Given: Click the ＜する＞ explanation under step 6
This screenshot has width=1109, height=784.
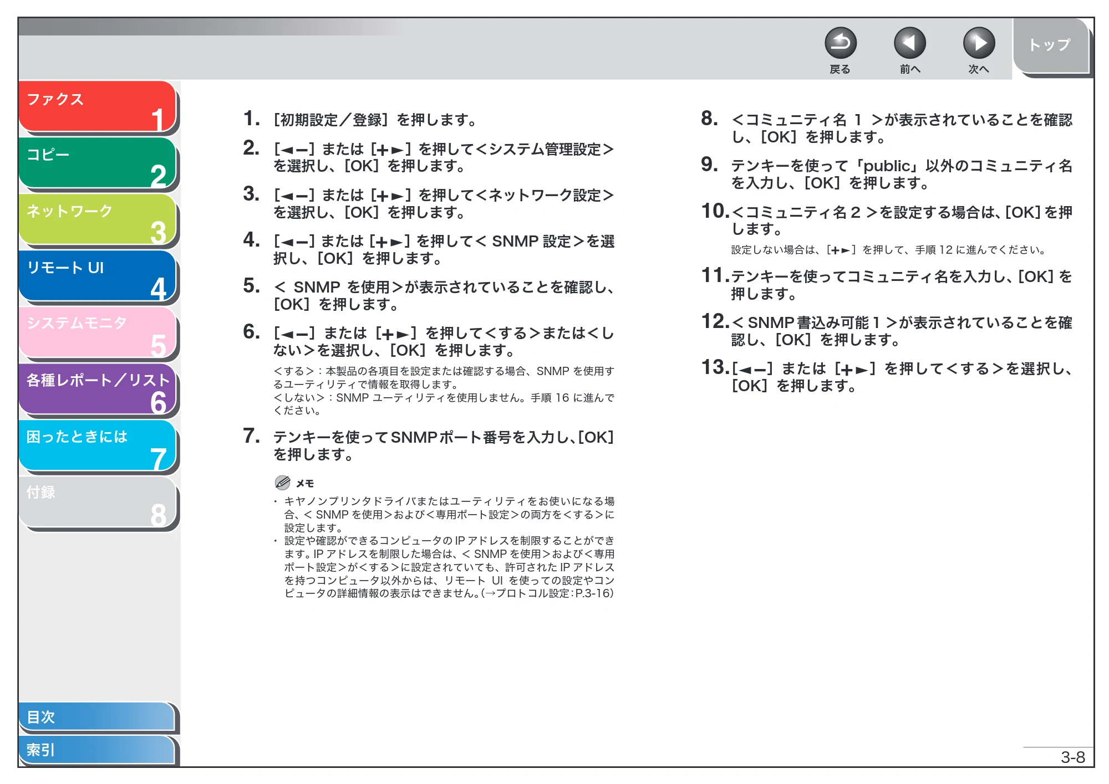Looking at the screenshot, I should tap(444, 377).
